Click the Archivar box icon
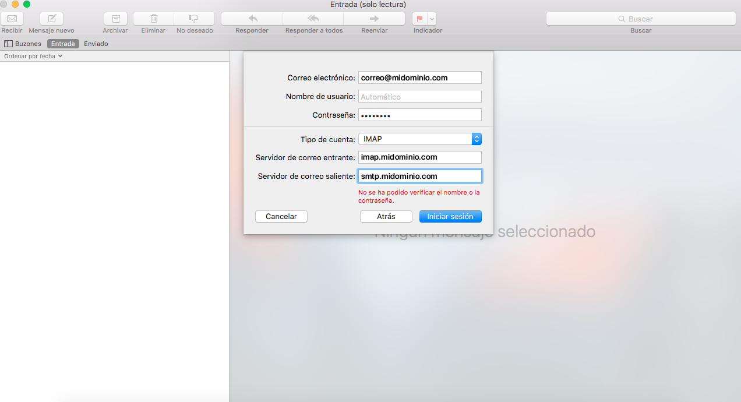 tap(115, 19)
